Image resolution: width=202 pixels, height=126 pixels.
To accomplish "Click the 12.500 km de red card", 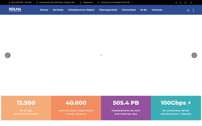I will 26,108.
